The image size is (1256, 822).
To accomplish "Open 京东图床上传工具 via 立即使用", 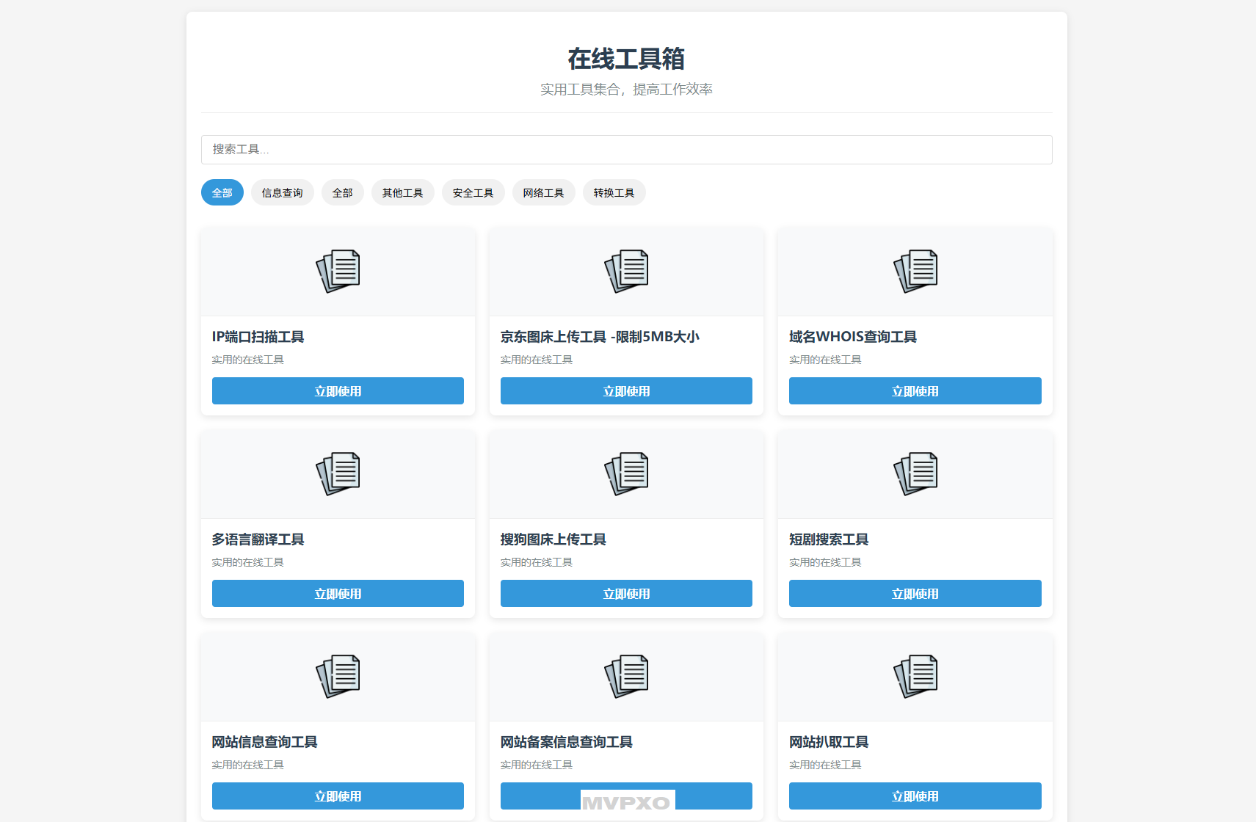I will click(x=626, y=391).
